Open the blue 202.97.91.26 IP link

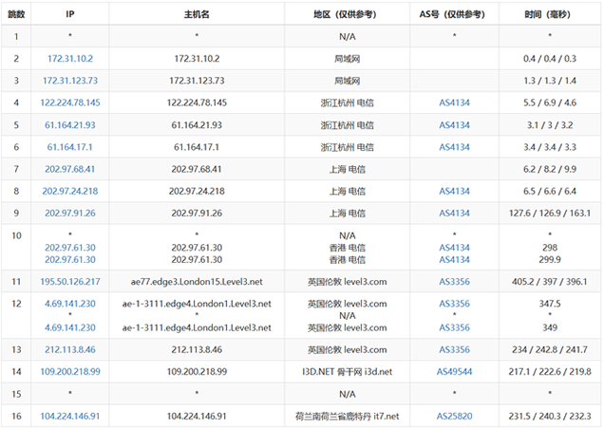(71, 213)
